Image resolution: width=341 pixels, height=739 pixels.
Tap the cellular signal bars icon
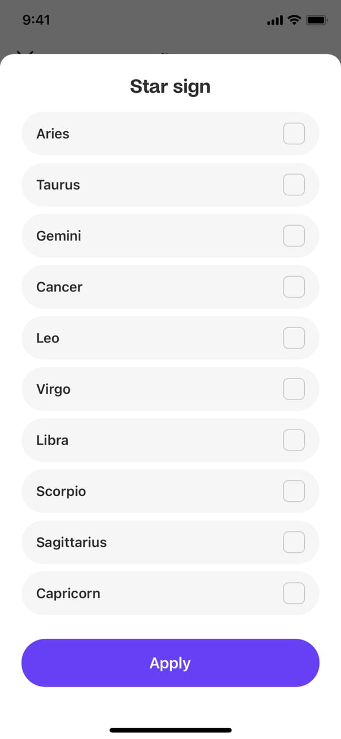pos(274,21)
